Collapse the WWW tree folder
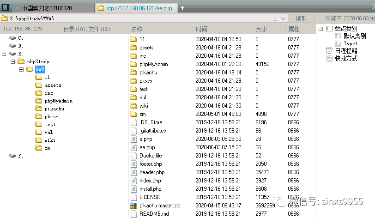Screen dimensions: 375x218 (22, 69)
